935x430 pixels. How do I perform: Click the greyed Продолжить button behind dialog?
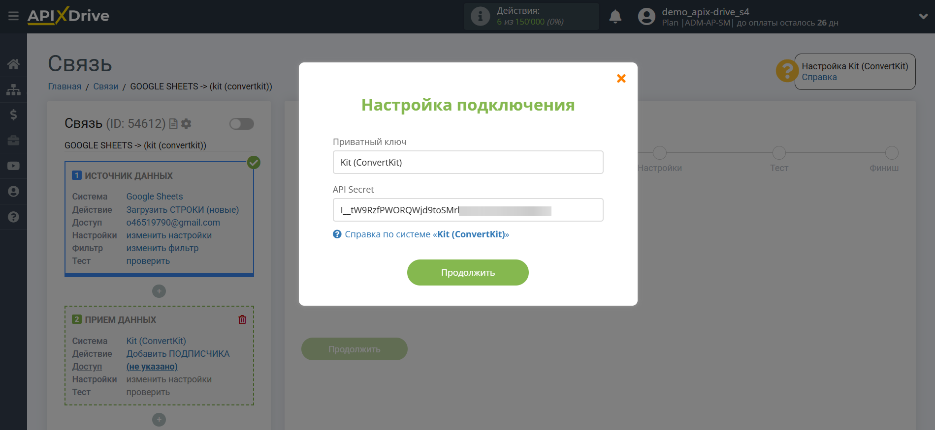tap(355, 349)
